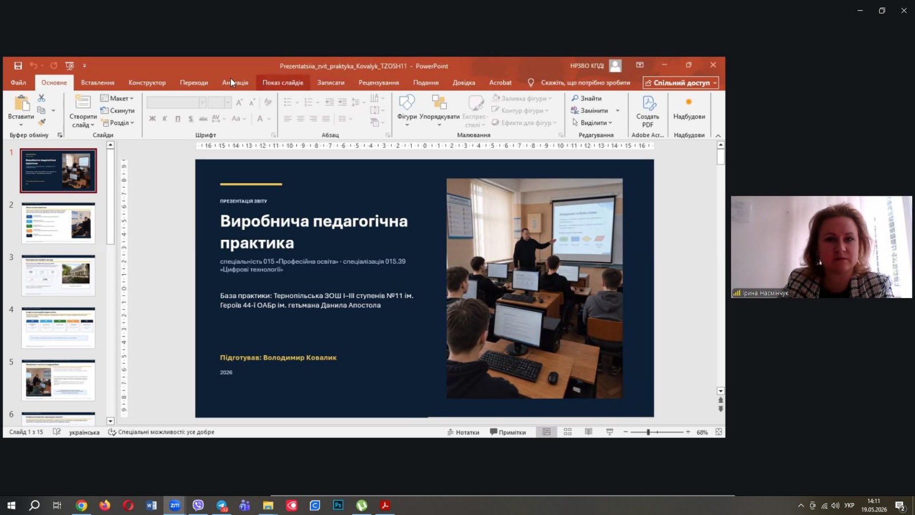
Task: Open the Вставлення ribbon tab
Action: click(x=98, y=83)
